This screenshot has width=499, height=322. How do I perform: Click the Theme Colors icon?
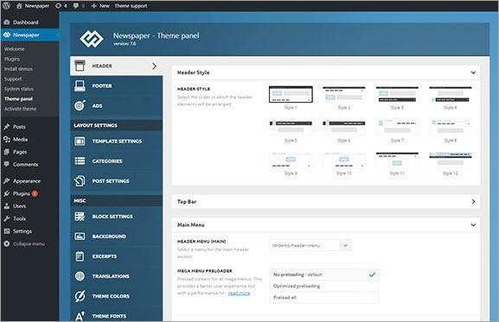(x=80, y=296)
